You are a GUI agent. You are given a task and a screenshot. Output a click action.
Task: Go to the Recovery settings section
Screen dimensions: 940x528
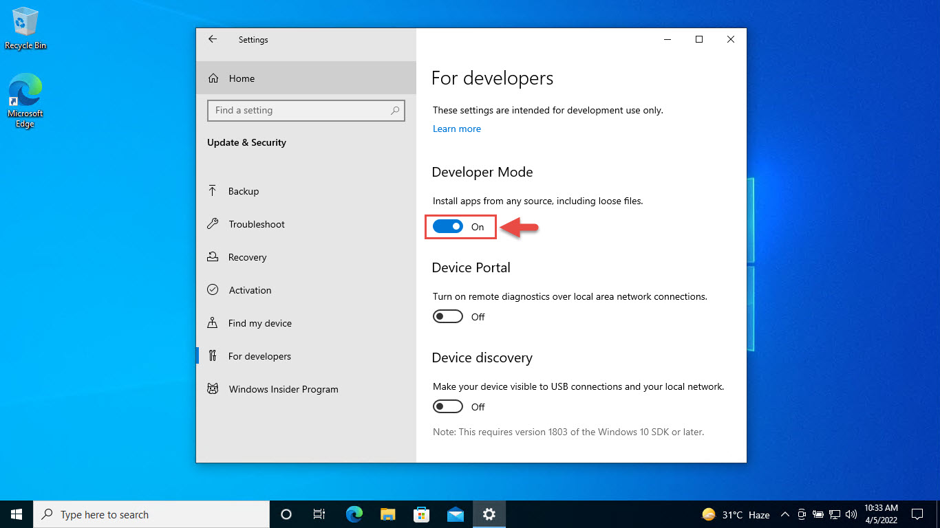click(x=247, y=257)
